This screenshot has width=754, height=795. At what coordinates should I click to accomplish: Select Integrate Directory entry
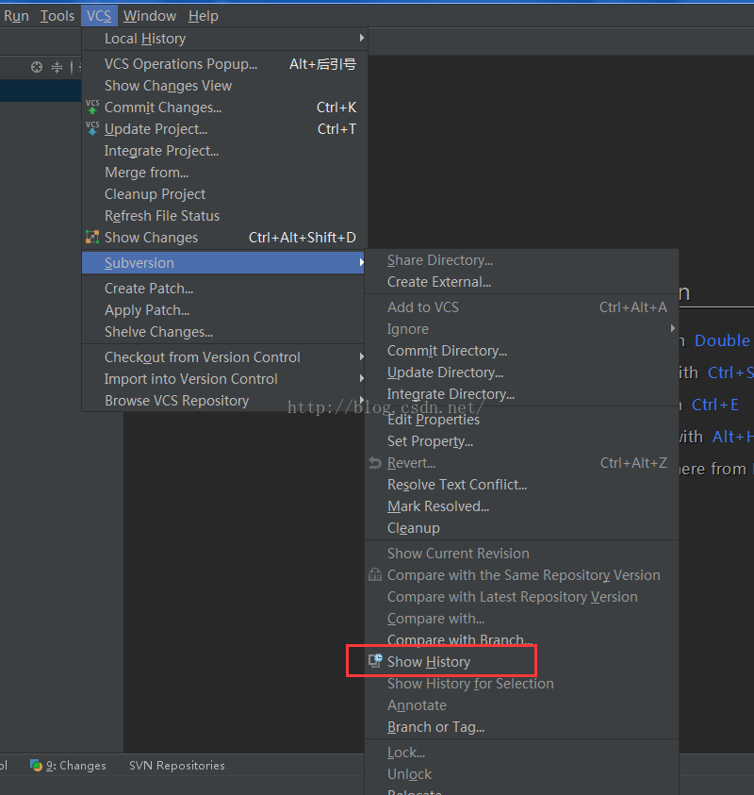(x=521, y=394)
